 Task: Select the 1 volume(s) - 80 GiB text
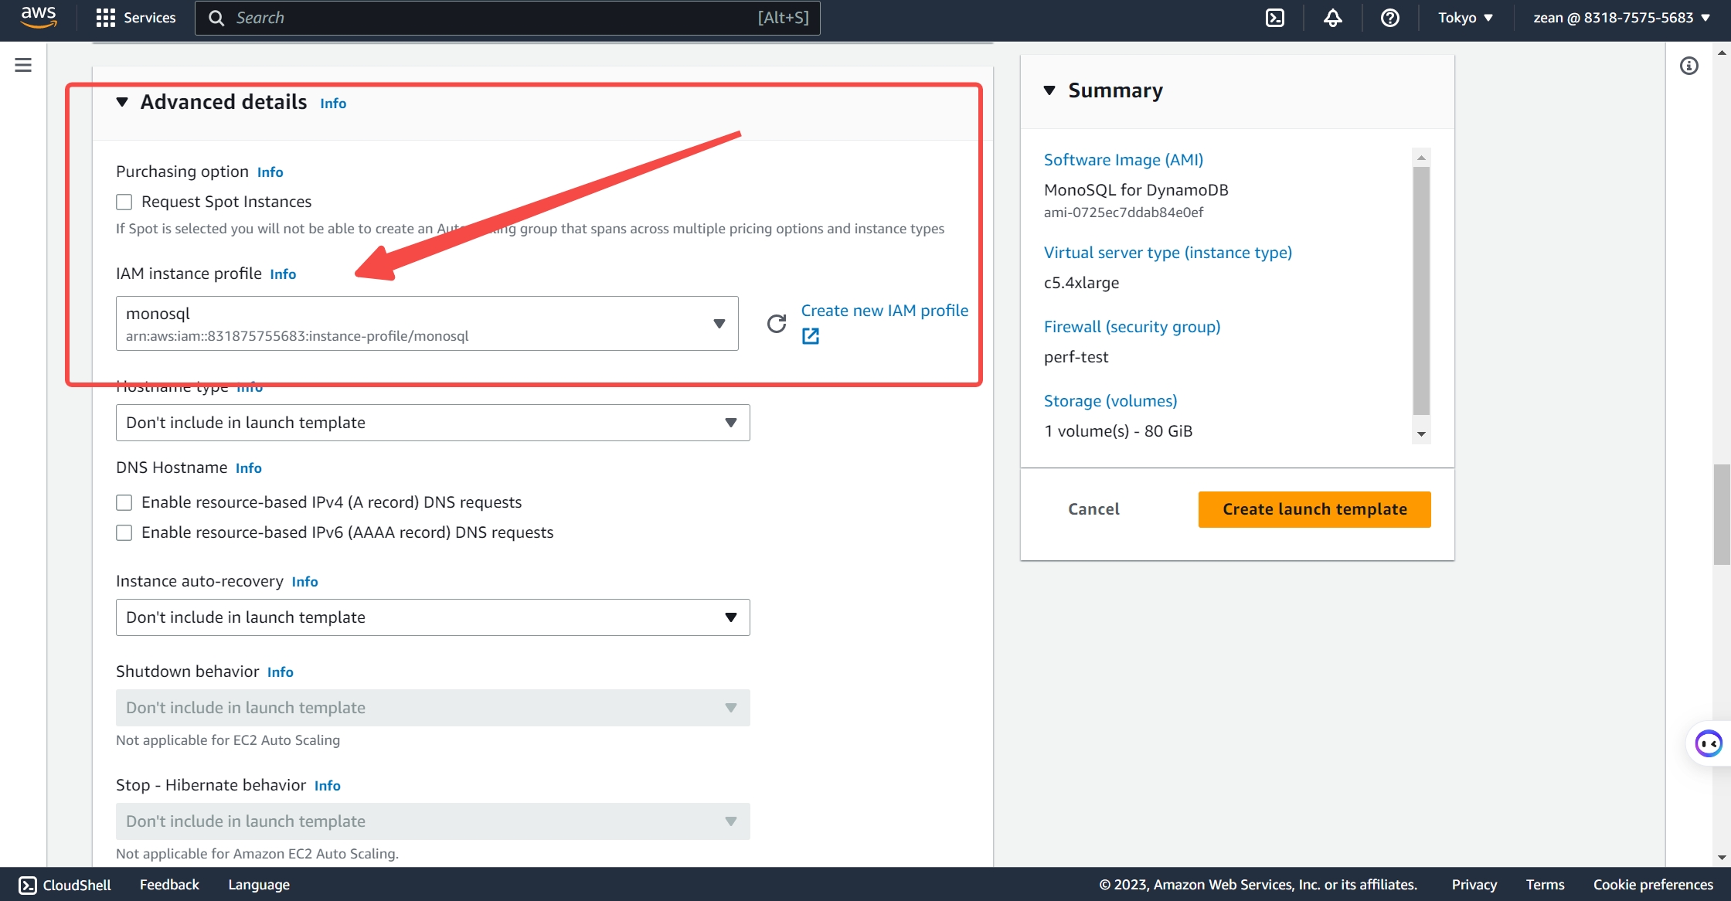(1118, 431)
